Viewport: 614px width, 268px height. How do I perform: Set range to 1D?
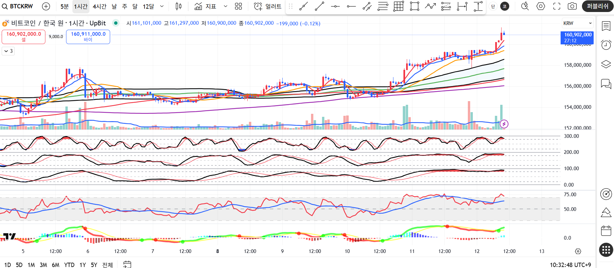7,265
